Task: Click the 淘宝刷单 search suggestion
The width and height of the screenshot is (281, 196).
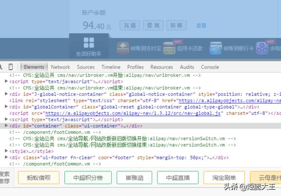Action: (x=224, y=178)
